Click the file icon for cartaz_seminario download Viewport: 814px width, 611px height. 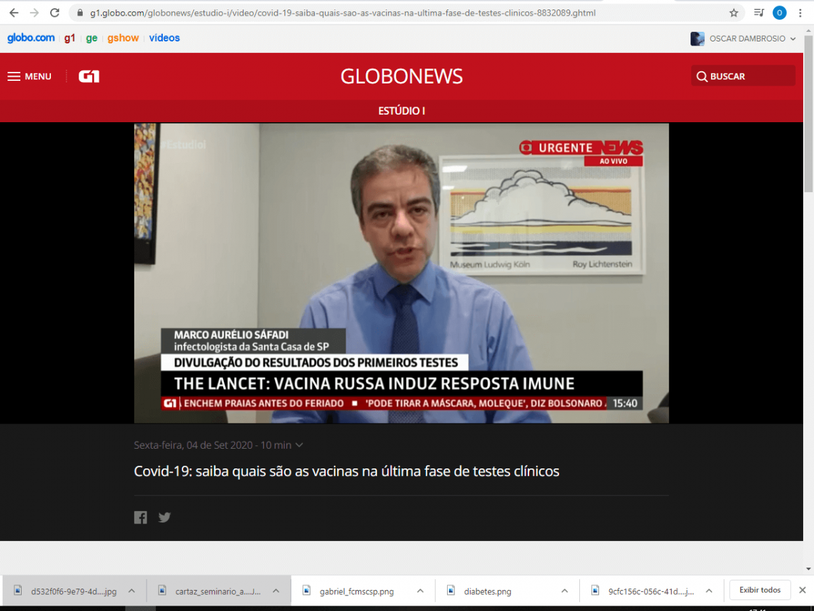click(162, 591)
